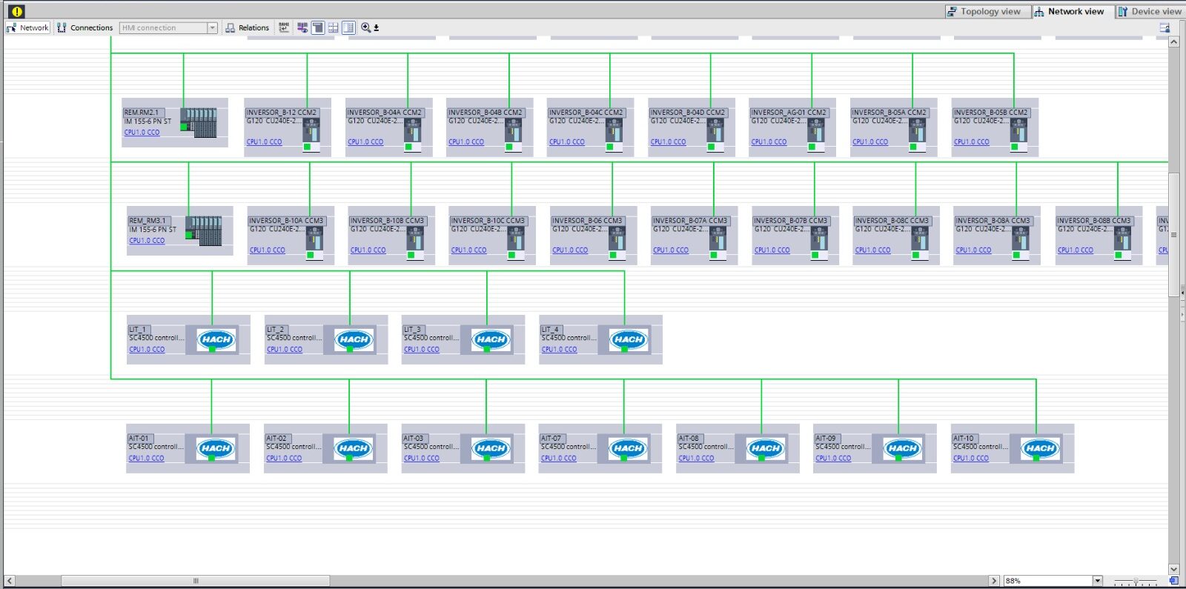This screenshot has width=1186, height=589.
Task: Adjust the zoom slider handle
Action: (x=1136, y=582)
